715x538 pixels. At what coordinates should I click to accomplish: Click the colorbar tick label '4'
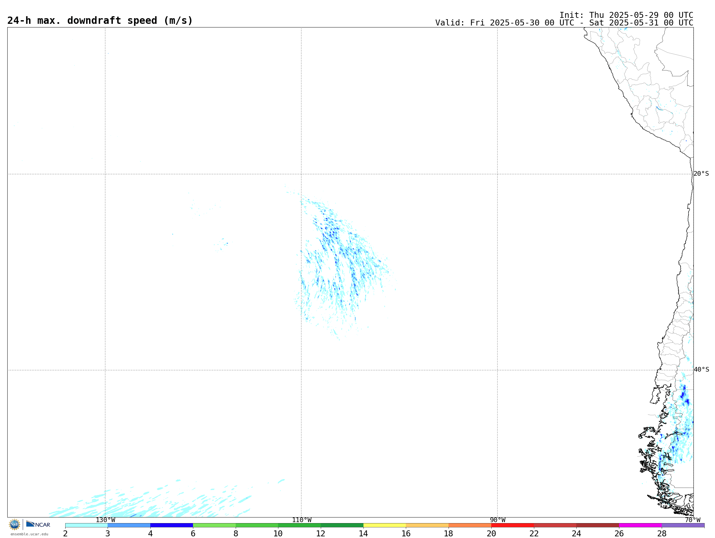tap(150, 533)
